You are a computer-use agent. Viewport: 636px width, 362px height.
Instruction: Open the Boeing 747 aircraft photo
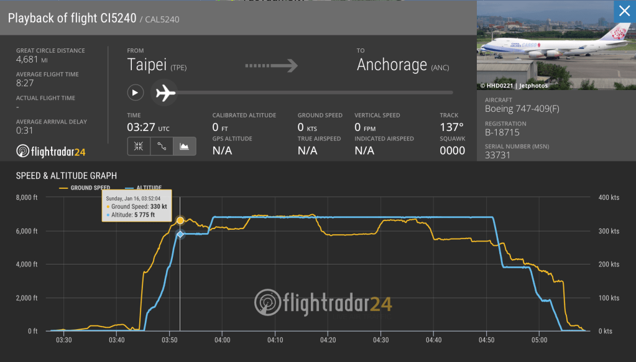pyautogui.click(x=556, y=45)
